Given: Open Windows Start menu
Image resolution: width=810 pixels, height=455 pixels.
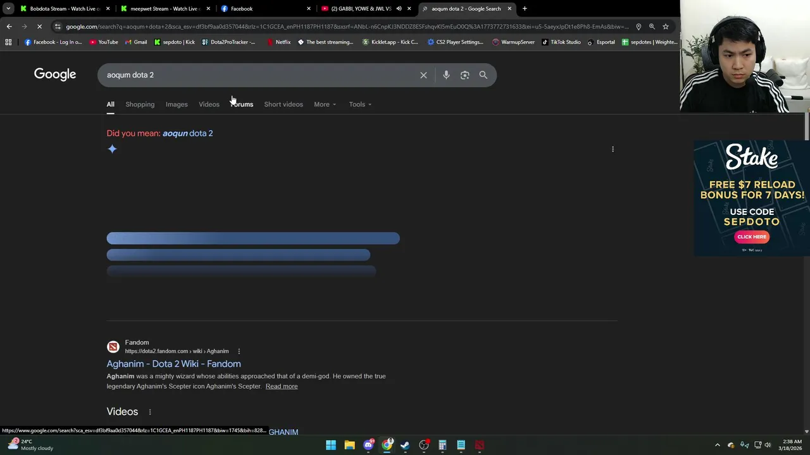Looking at the screenshot, I should pyautogui.click(x=331, y=446).
